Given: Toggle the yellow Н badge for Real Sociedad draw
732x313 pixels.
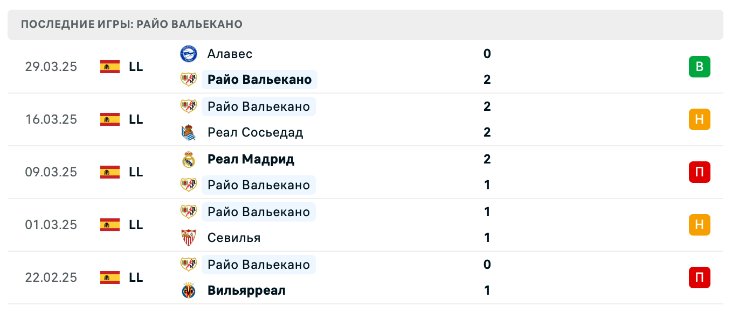Looking at the screenshot, I should tap(699, 119).
